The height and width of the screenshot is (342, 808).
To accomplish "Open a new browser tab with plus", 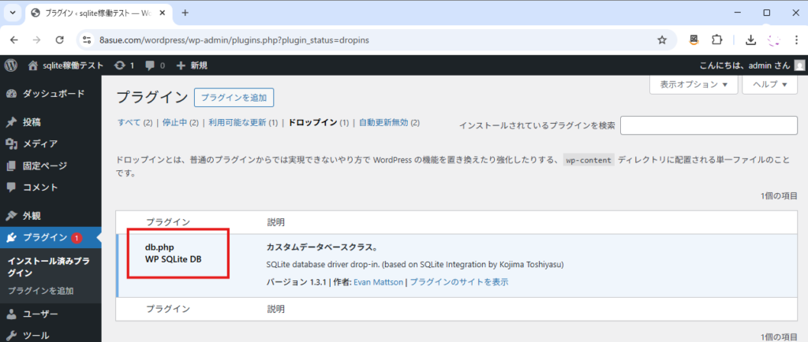I will pos(185,13).
